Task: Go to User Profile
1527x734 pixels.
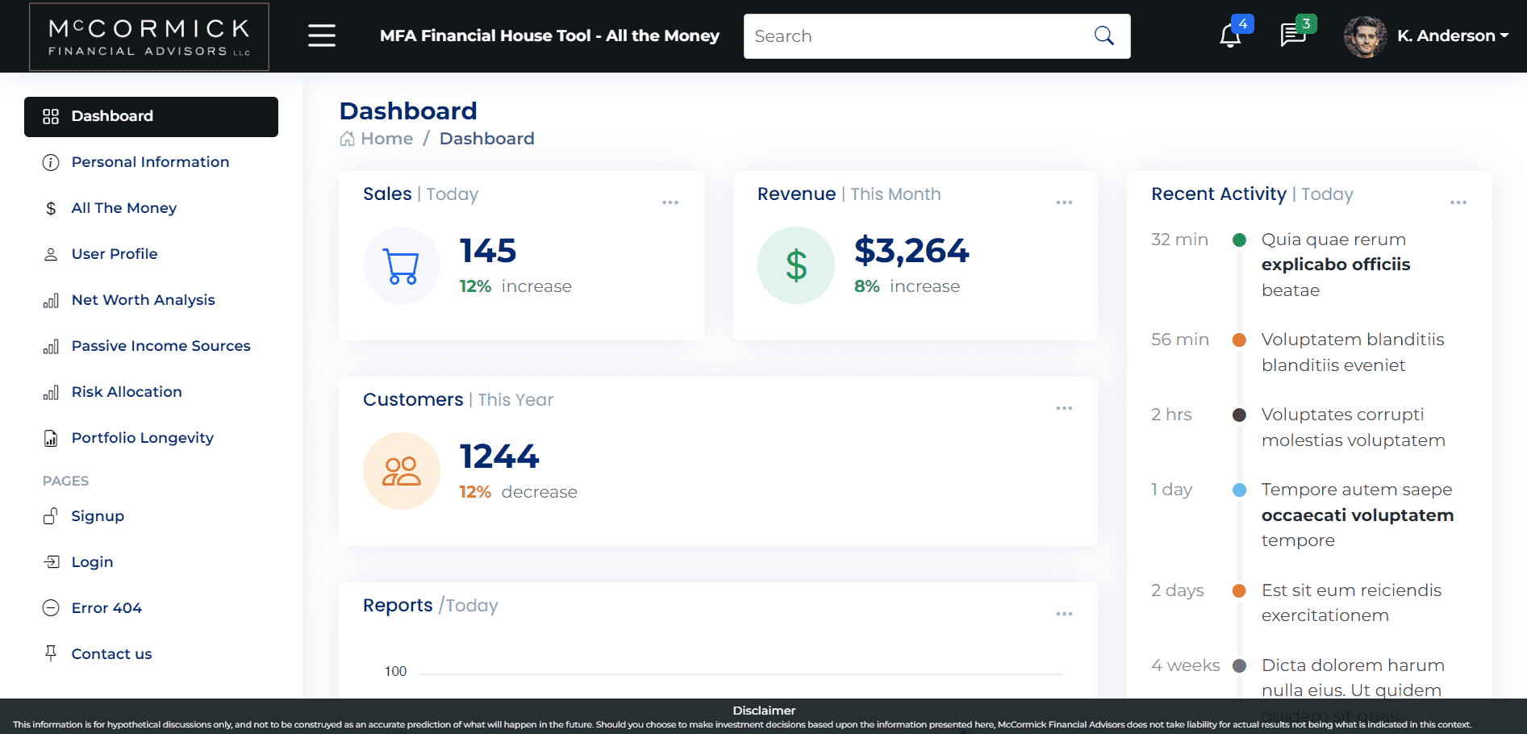Action: (x=151, y=254)
